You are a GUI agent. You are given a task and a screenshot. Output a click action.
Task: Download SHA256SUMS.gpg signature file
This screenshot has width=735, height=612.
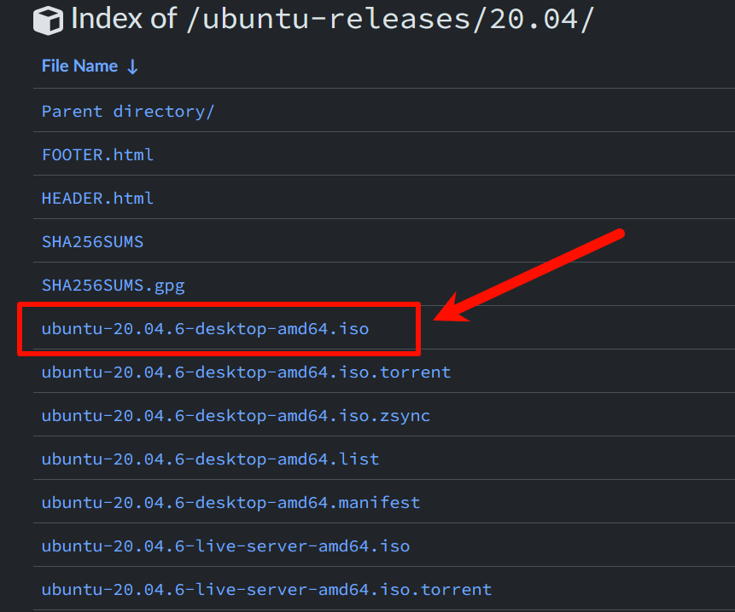[113, 286]
